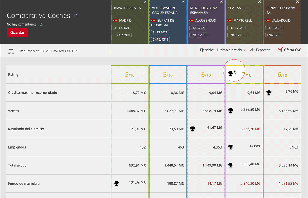Select SEAT SA company name

click(x=234, y=8)
